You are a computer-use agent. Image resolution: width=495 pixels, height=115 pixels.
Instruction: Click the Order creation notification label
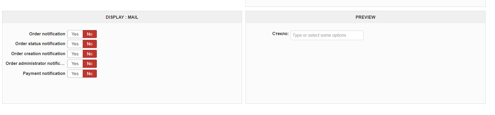[x=38, y=54]
